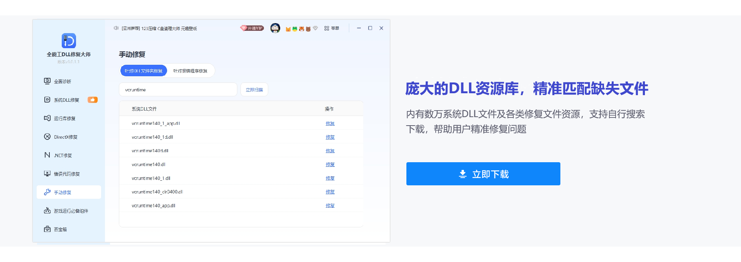741x262 pixels.
Task: Focus the vcruntime search input field
Action: [178, 90]
